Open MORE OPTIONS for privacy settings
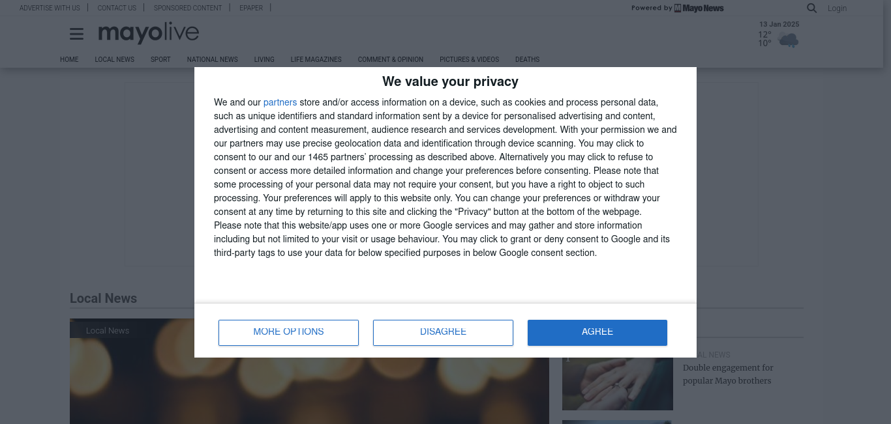The height and width of the screenshot is (424, 891). click(288, 332)
